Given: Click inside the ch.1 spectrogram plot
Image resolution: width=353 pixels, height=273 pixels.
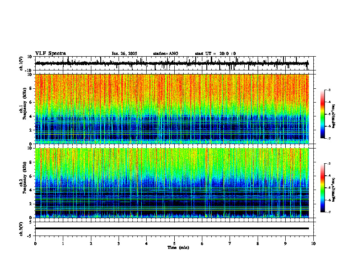Looking at the screenshot, I should (x=172, y=109).
